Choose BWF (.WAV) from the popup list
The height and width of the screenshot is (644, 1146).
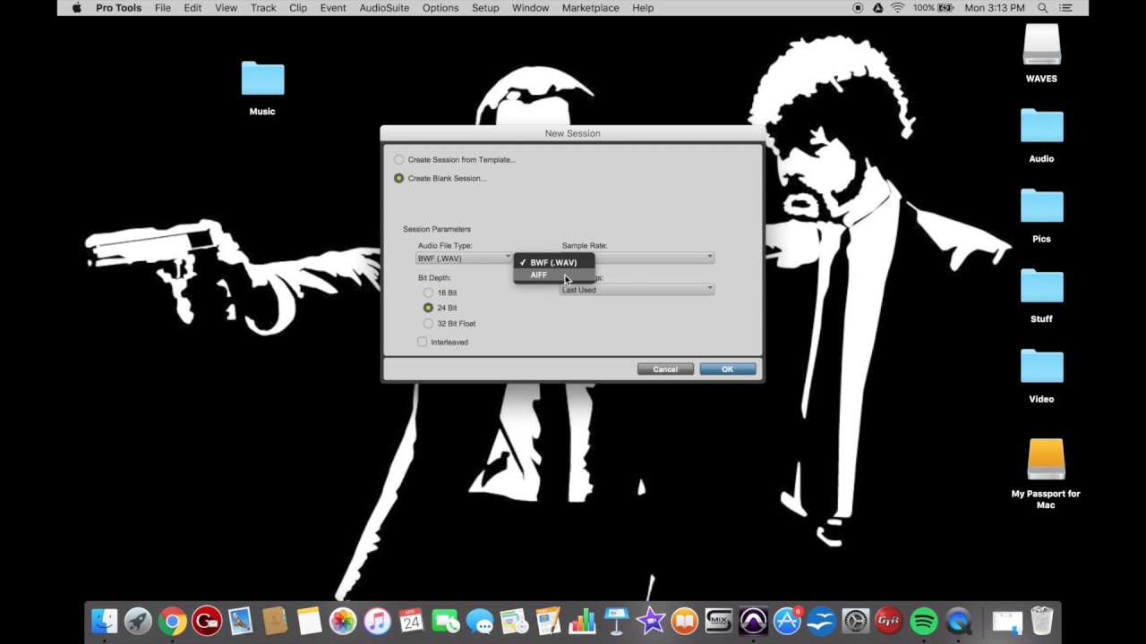[553, 262]
